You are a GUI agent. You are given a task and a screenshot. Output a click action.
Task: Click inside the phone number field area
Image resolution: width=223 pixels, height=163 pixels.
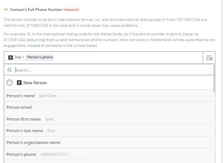(128, 58)
